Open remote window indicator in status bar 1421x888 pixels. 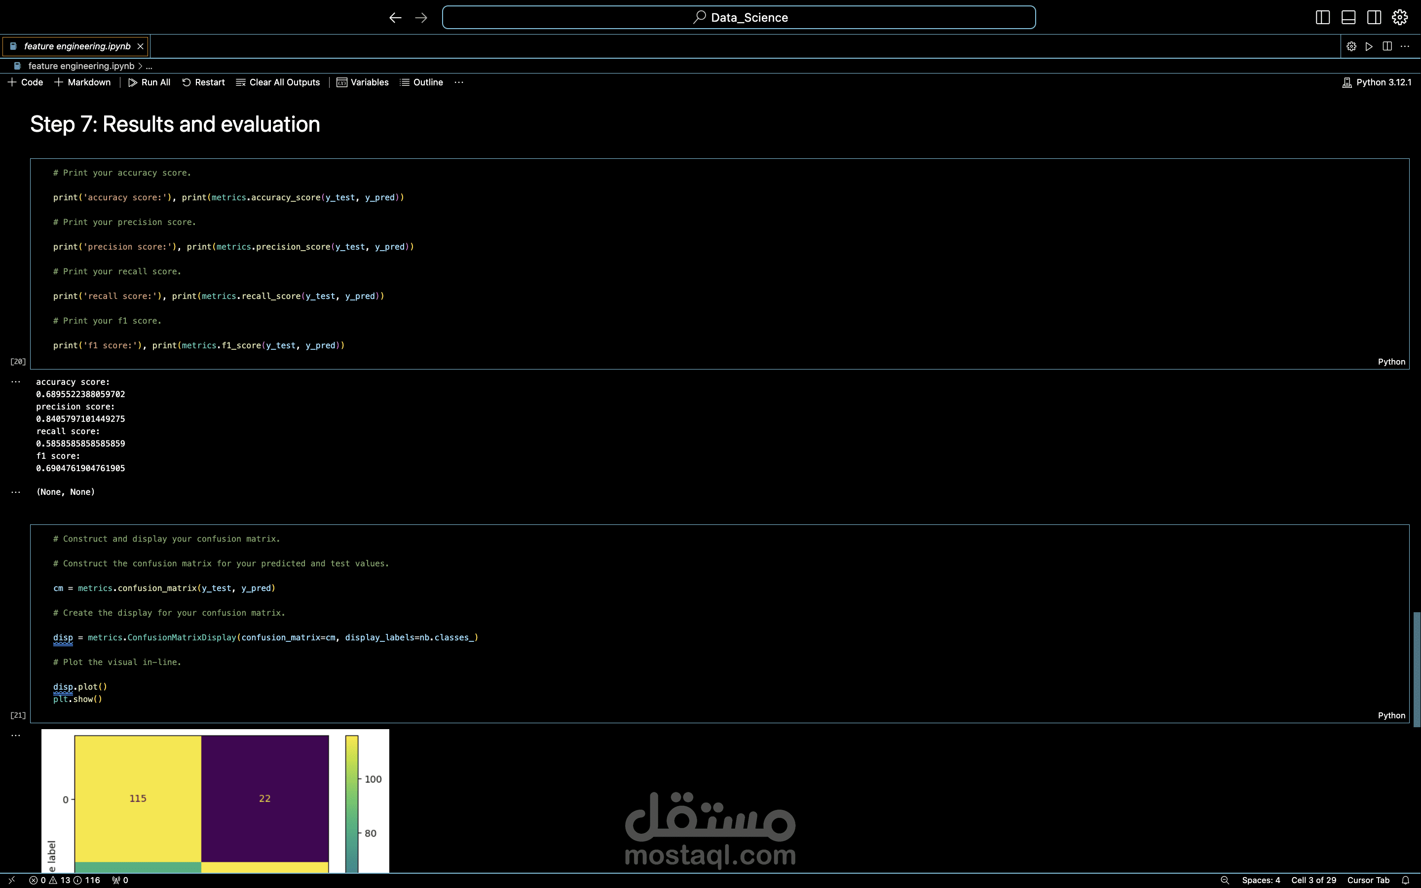(11, 880)
